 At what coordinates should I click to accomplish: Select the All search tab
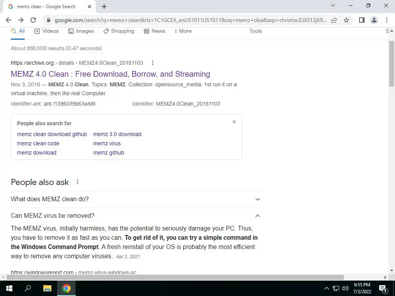coord(18,31)
